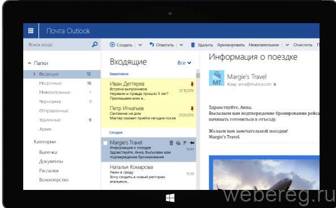Select the Волонтерство category
This screenshot has height=208, width=336.
54,180
